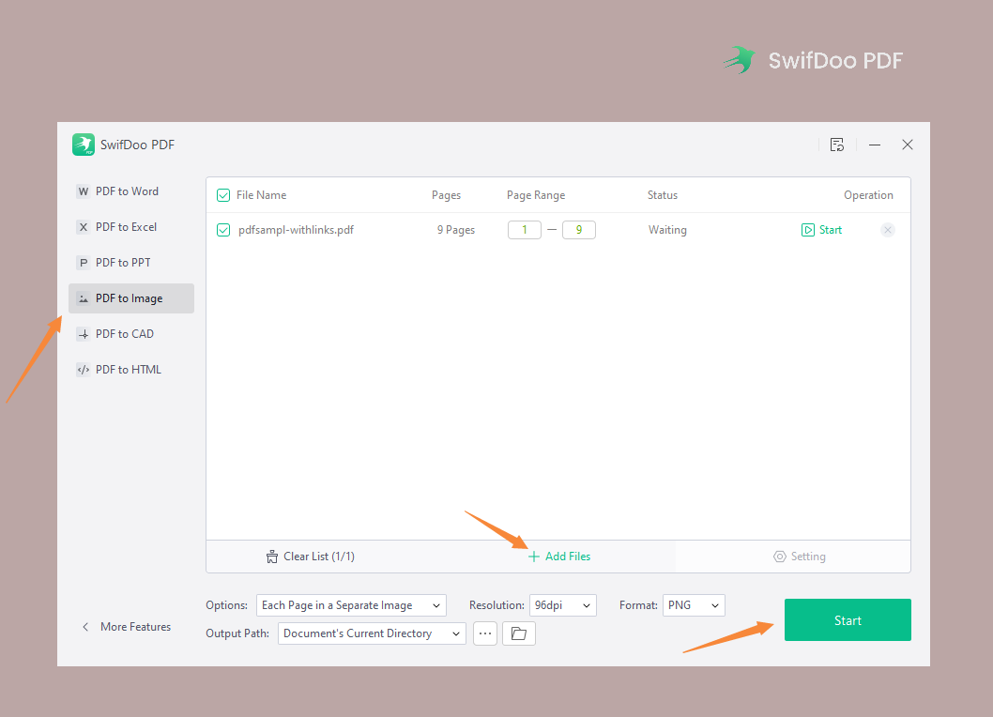
Task: Click the Waiting status text
Action: tap(667, 230)
